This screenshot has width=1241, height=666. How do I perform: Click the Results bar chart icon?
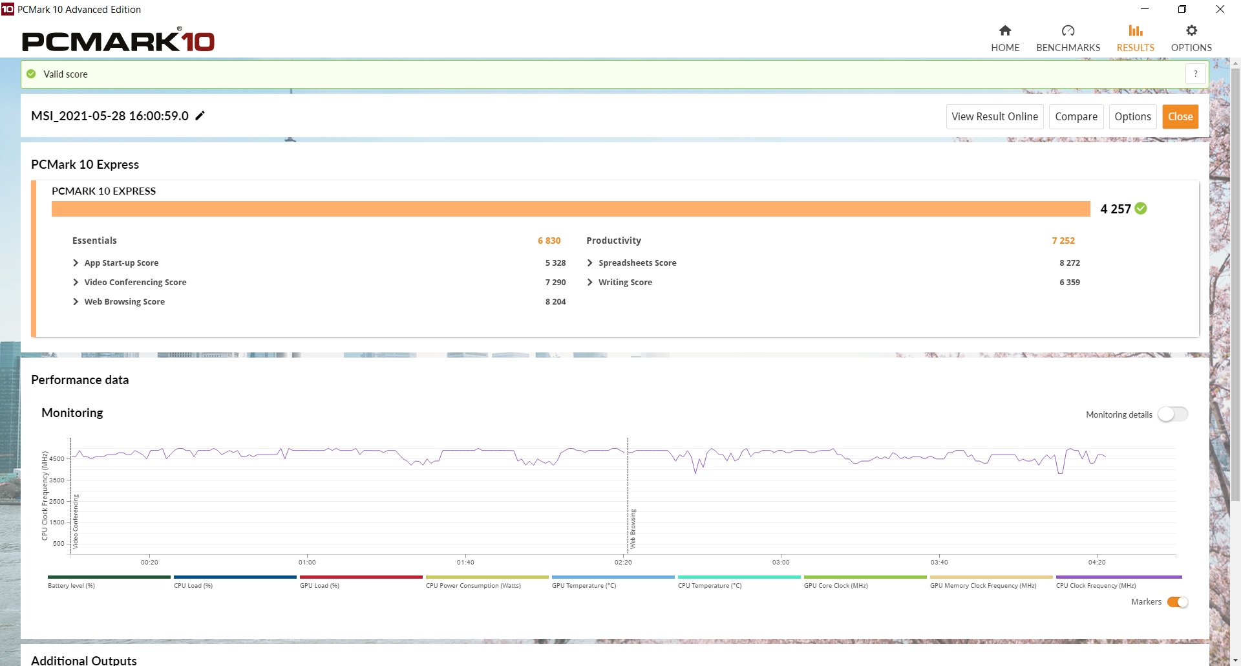1135,30
